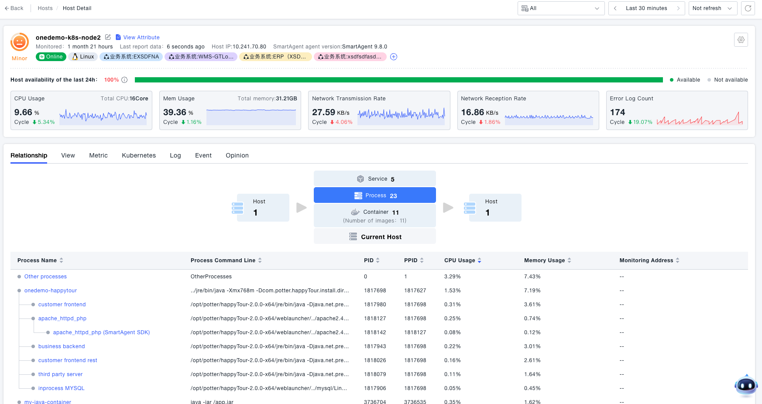Open the All filter dropdown
The height and width of the screenshot is (404, 762).
pos(561,8)
